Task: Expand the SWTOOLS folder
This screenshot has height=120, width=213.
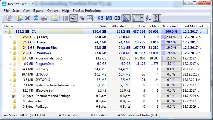Action: click(x=10, y=80)
